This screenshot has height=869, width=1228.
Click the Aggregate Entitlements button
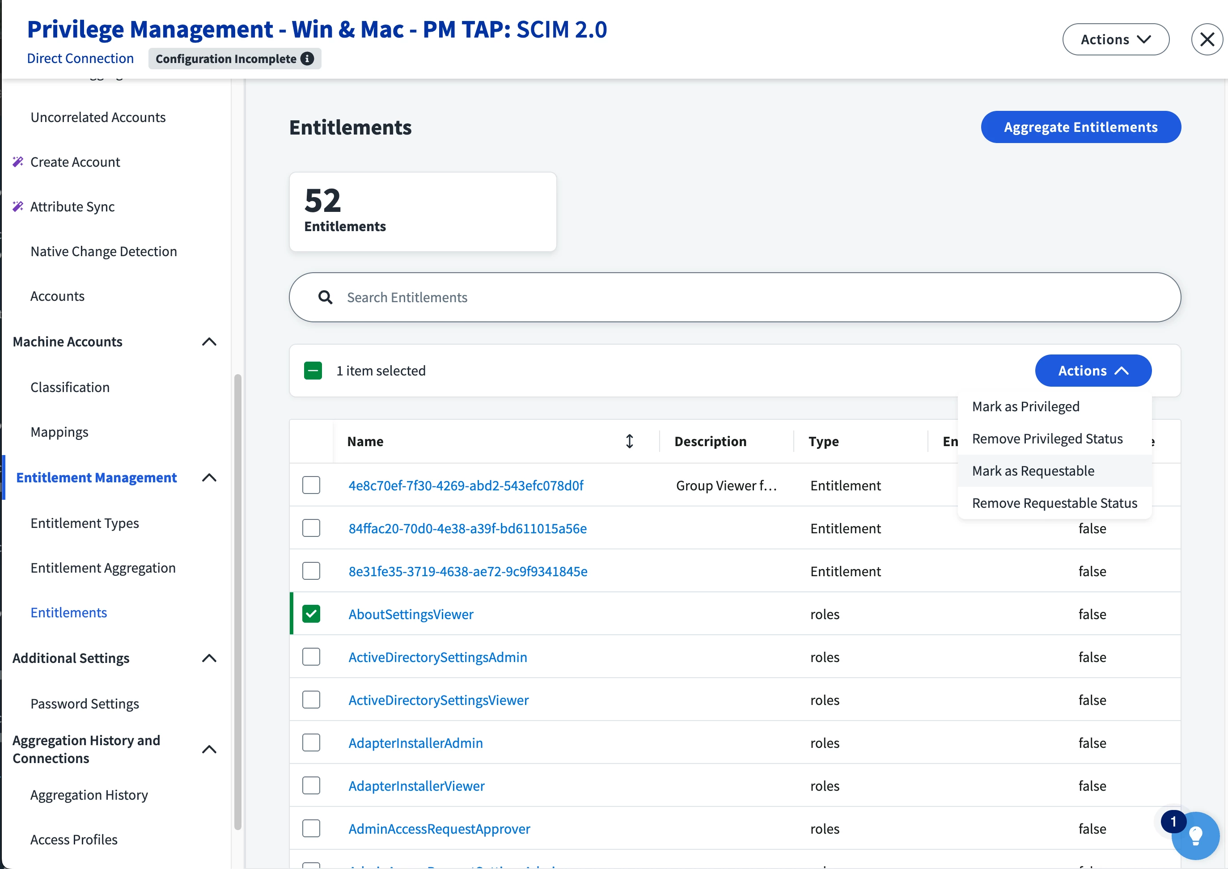click(x=1080, y=127)
